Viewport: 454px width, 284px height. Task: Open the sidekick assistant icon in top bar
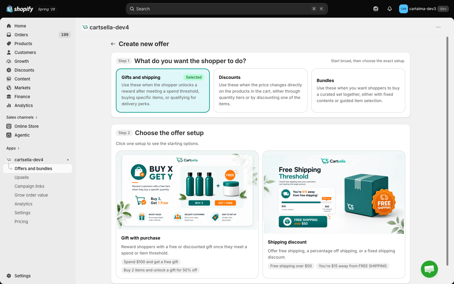click(x=376, y=9)
